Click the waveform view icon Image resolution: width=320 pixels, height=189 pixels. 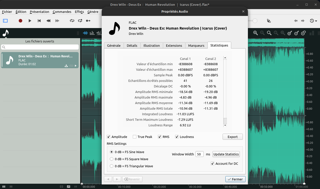86,33
